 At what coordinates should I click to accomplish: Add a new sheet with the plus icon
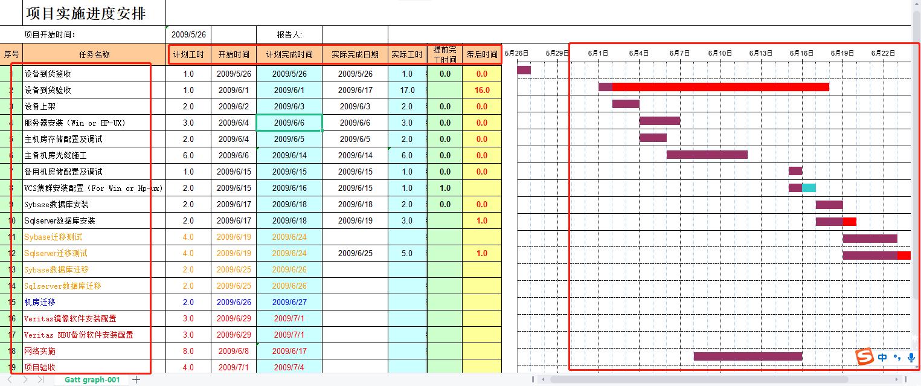(136, 379)
